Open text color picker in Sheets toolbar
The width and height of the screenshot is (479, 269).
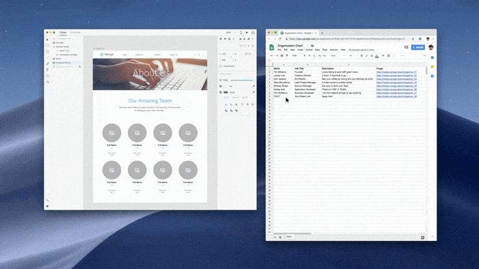pos(377,56)
